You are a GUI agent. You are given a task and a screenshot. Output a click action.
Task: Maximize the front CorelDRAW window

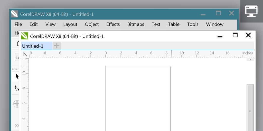(235, 35)
